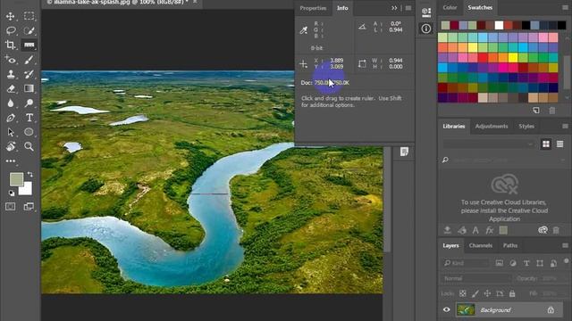Toggle Quick Mask mode
This screenshot has width=572, height=321.
click(11, 207)
